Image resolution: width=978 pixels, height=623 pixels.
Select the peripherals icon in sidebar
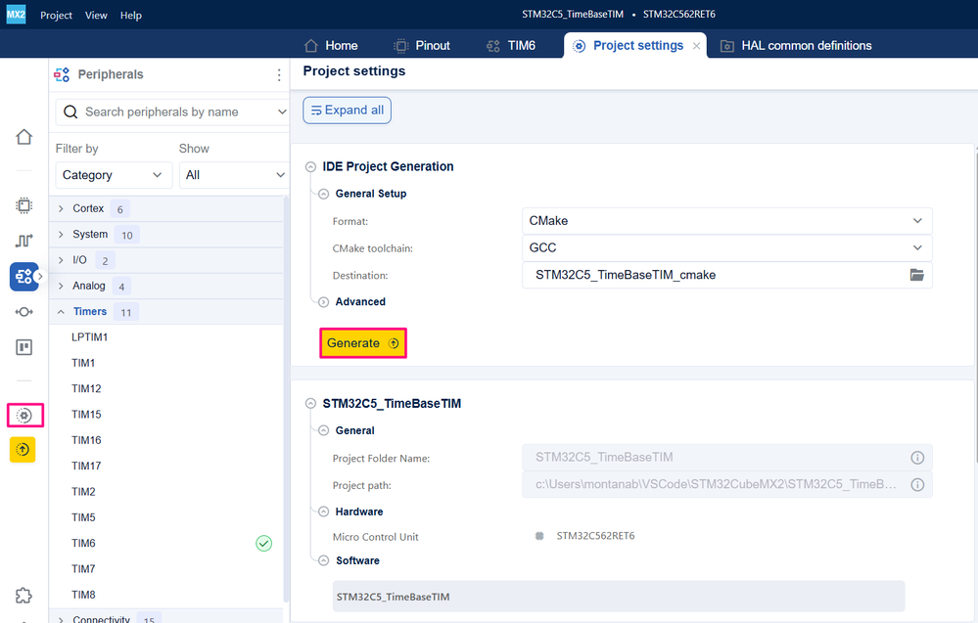[x=23, y=276]
